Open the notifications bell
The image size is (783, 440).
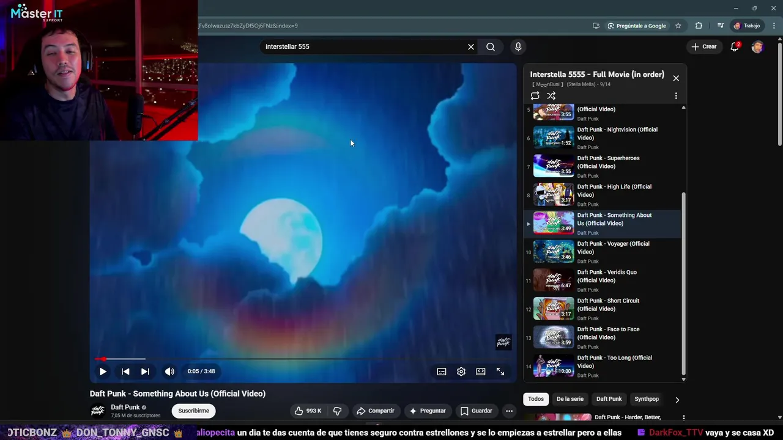tap(735, 47)
